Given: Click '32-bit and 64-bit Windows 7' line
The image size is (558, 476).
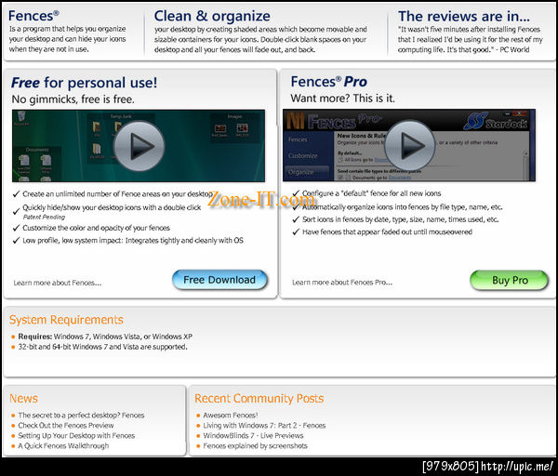Looking at the screenshot, I should (x=103, y=347).
